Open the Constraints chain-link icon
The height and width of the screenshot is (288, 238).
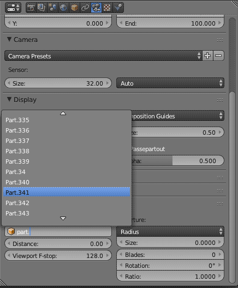pyautogui.click(x=85, y=8)
